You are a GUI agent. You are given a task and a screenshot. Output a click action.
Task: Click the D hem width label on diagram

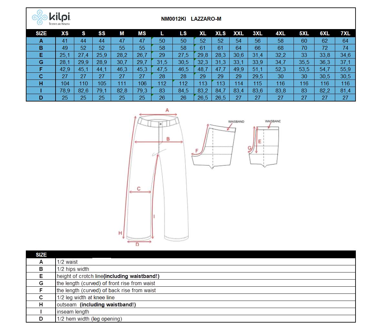pyautogui.click(x=137, y=244)
